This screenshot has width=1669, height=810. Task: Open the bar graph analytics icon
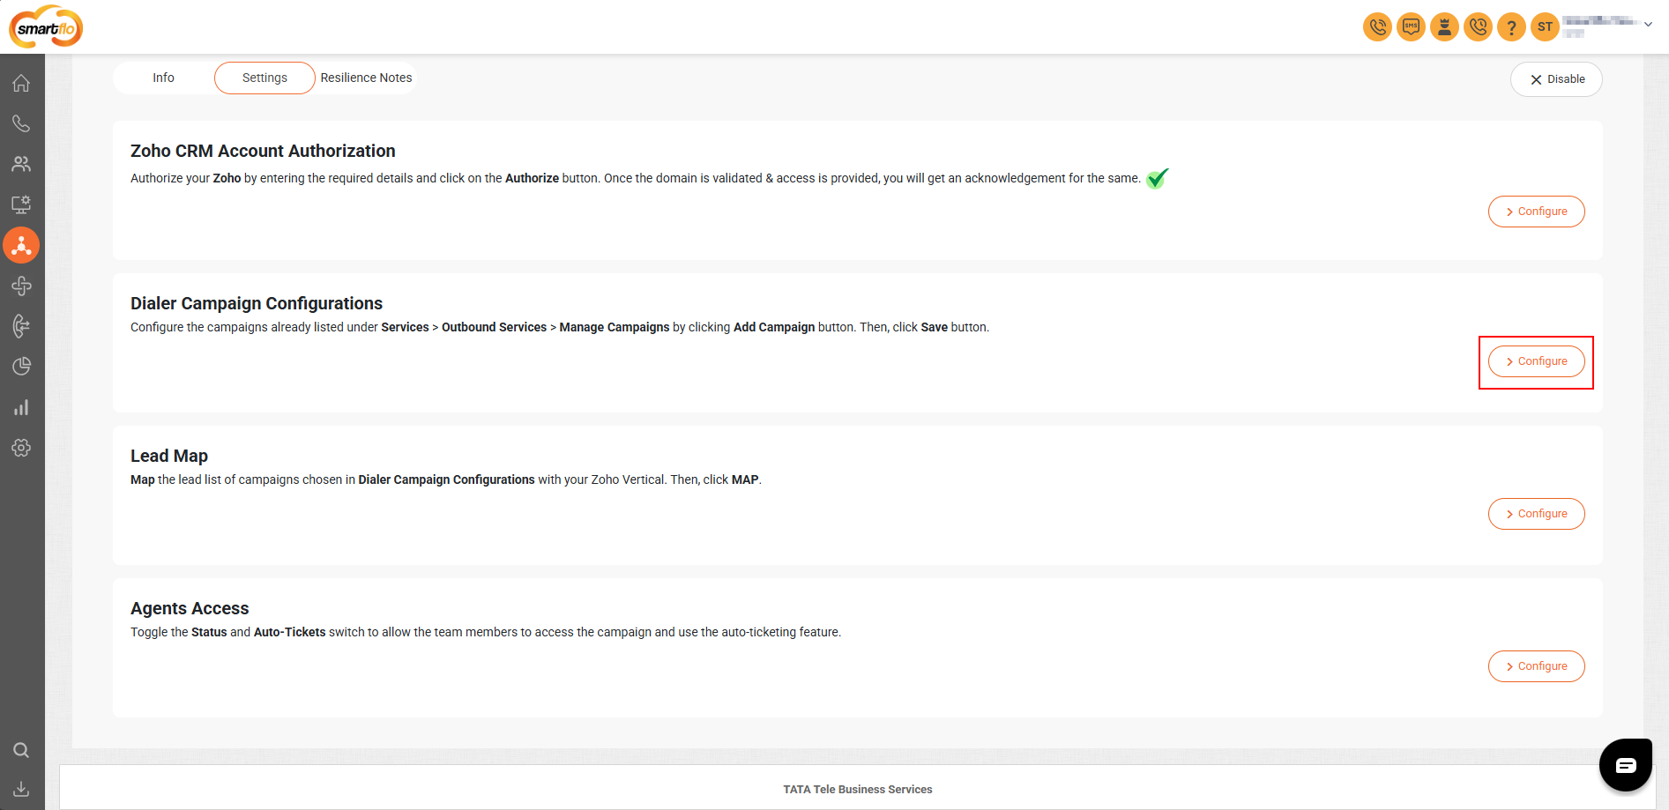[x=21, y=407]
